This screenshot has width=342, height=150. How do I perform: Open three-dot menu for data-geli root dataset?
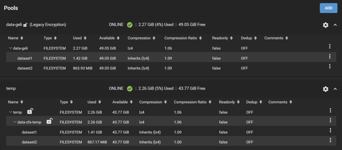(330, 47)
